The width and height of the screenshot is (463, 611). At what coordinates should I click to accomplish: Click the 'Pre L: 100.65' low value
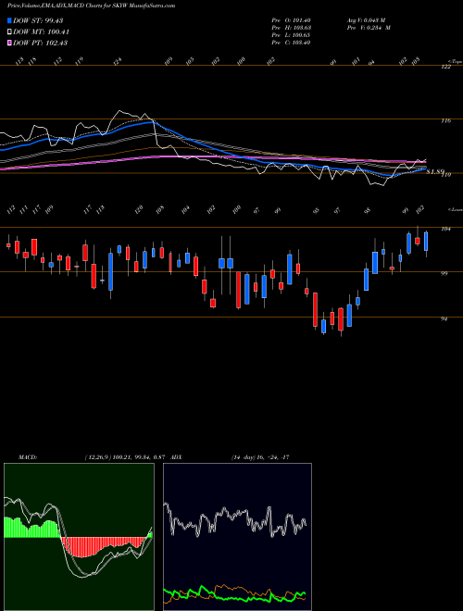[291, 35]
